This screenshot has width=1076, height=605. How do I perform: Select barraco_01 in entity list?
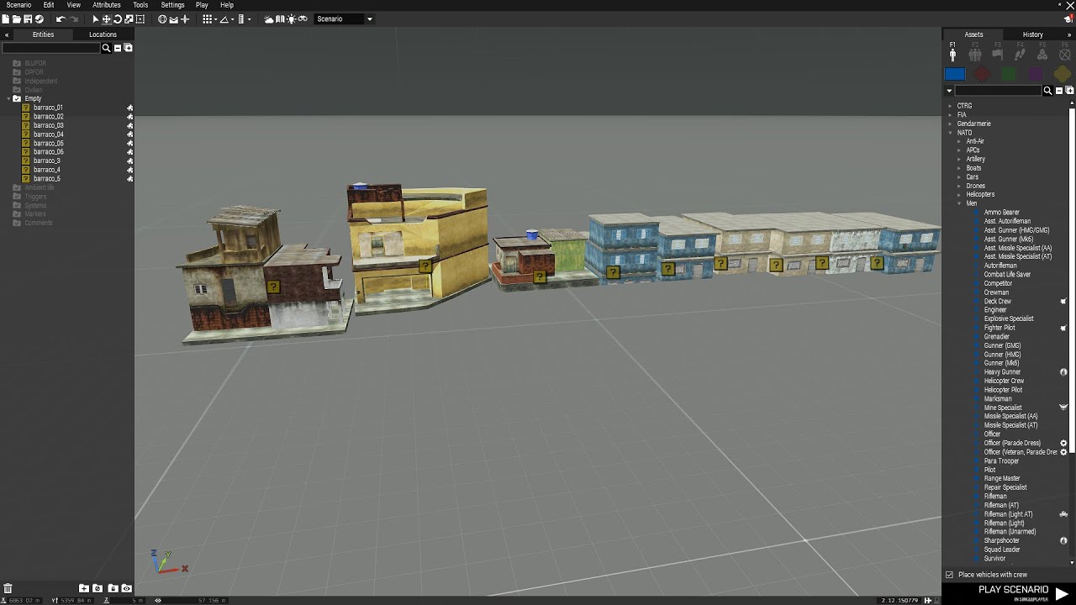coord(48,108)
